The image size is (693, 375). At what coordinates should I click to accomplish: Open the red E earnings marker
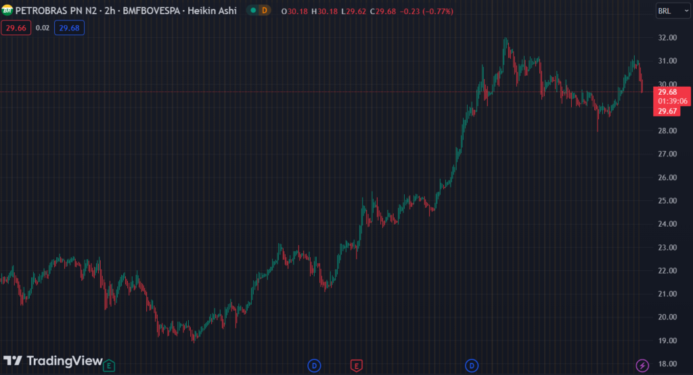point(356,366)
